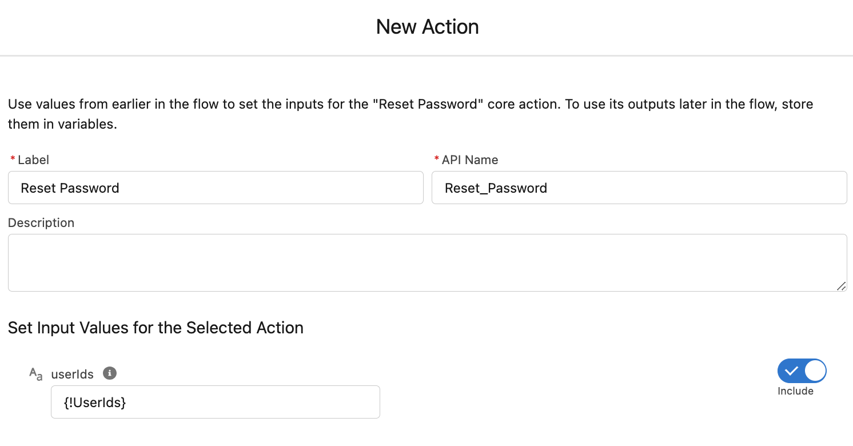Click the resize handle of the Description box

pyautogui.click(x=842, y=286)
